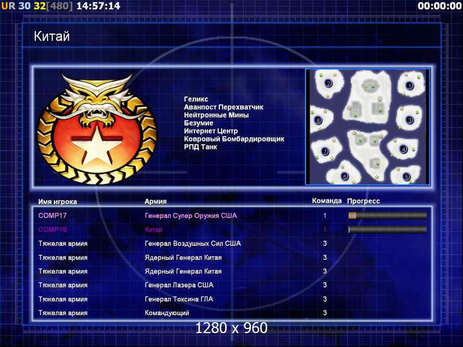463x347 pixels.
Task: Click Генерал Токсина ГЛА army cell
Action: point(179,299)
